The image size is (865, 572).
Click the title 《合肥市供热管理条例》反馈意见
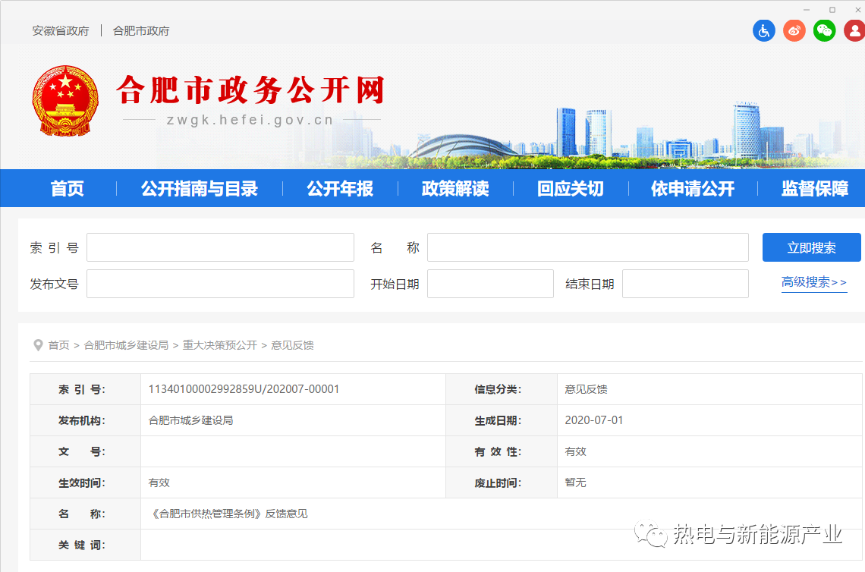point(228,514)
